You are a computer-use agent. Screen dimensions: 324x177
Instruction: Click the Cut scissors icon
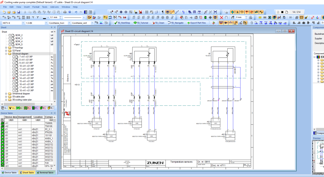25,12
